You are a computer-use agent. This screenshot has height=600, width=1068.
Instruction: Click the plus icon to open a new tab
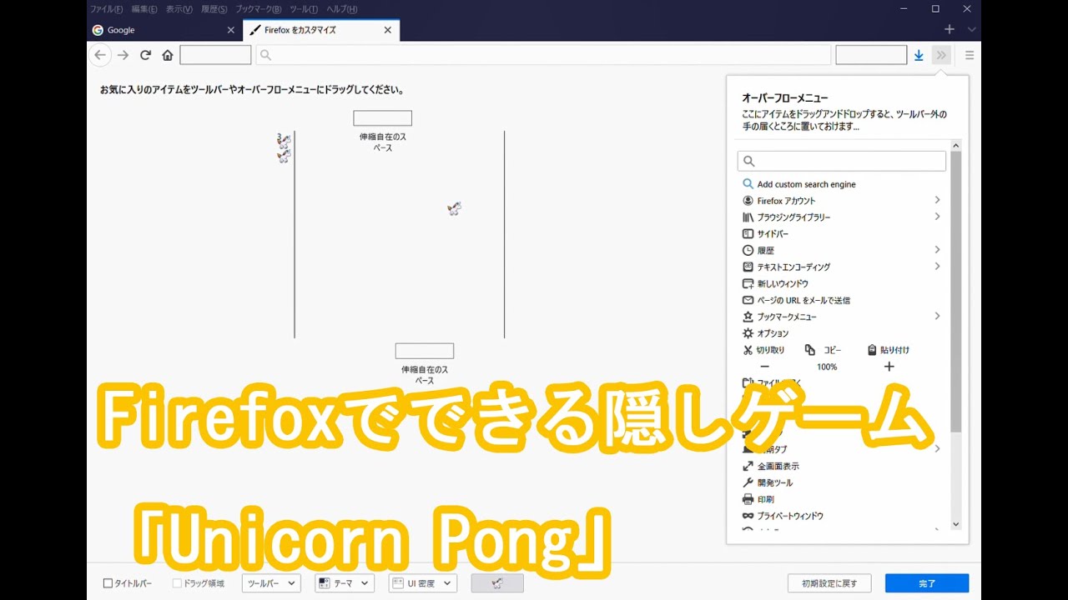tap(950, 29)
